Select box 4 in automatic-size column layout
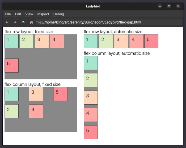Image resolution: width=186 pixels, height=148 pixels. click(91, 115)
